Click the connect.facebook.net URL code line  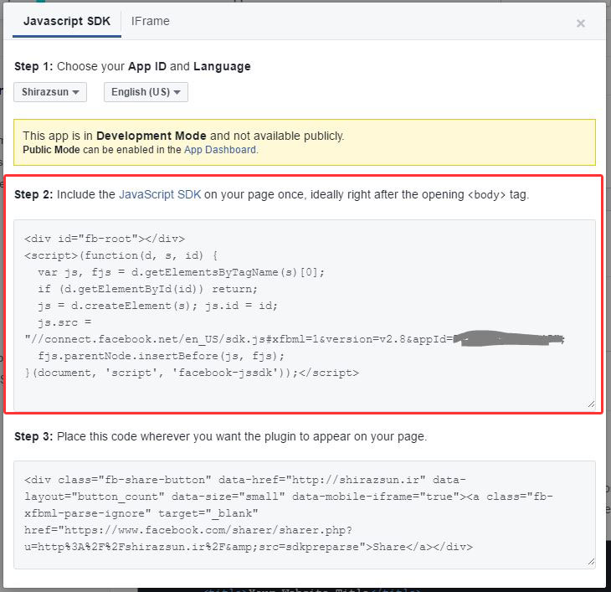(x=294, y=339)
